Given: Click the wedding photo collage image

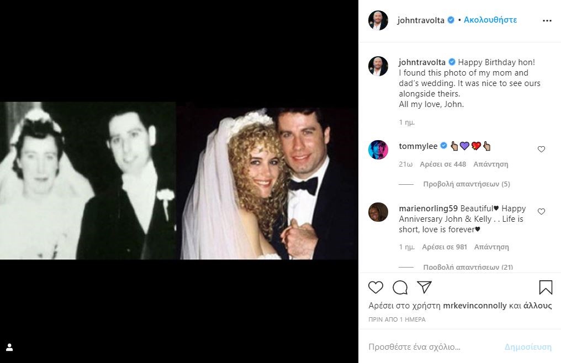Looking at the screenshot, I should click(x=179, y=180).
